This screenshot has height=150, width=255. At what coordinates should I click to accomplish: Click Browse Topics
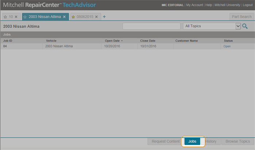[237, 141]
